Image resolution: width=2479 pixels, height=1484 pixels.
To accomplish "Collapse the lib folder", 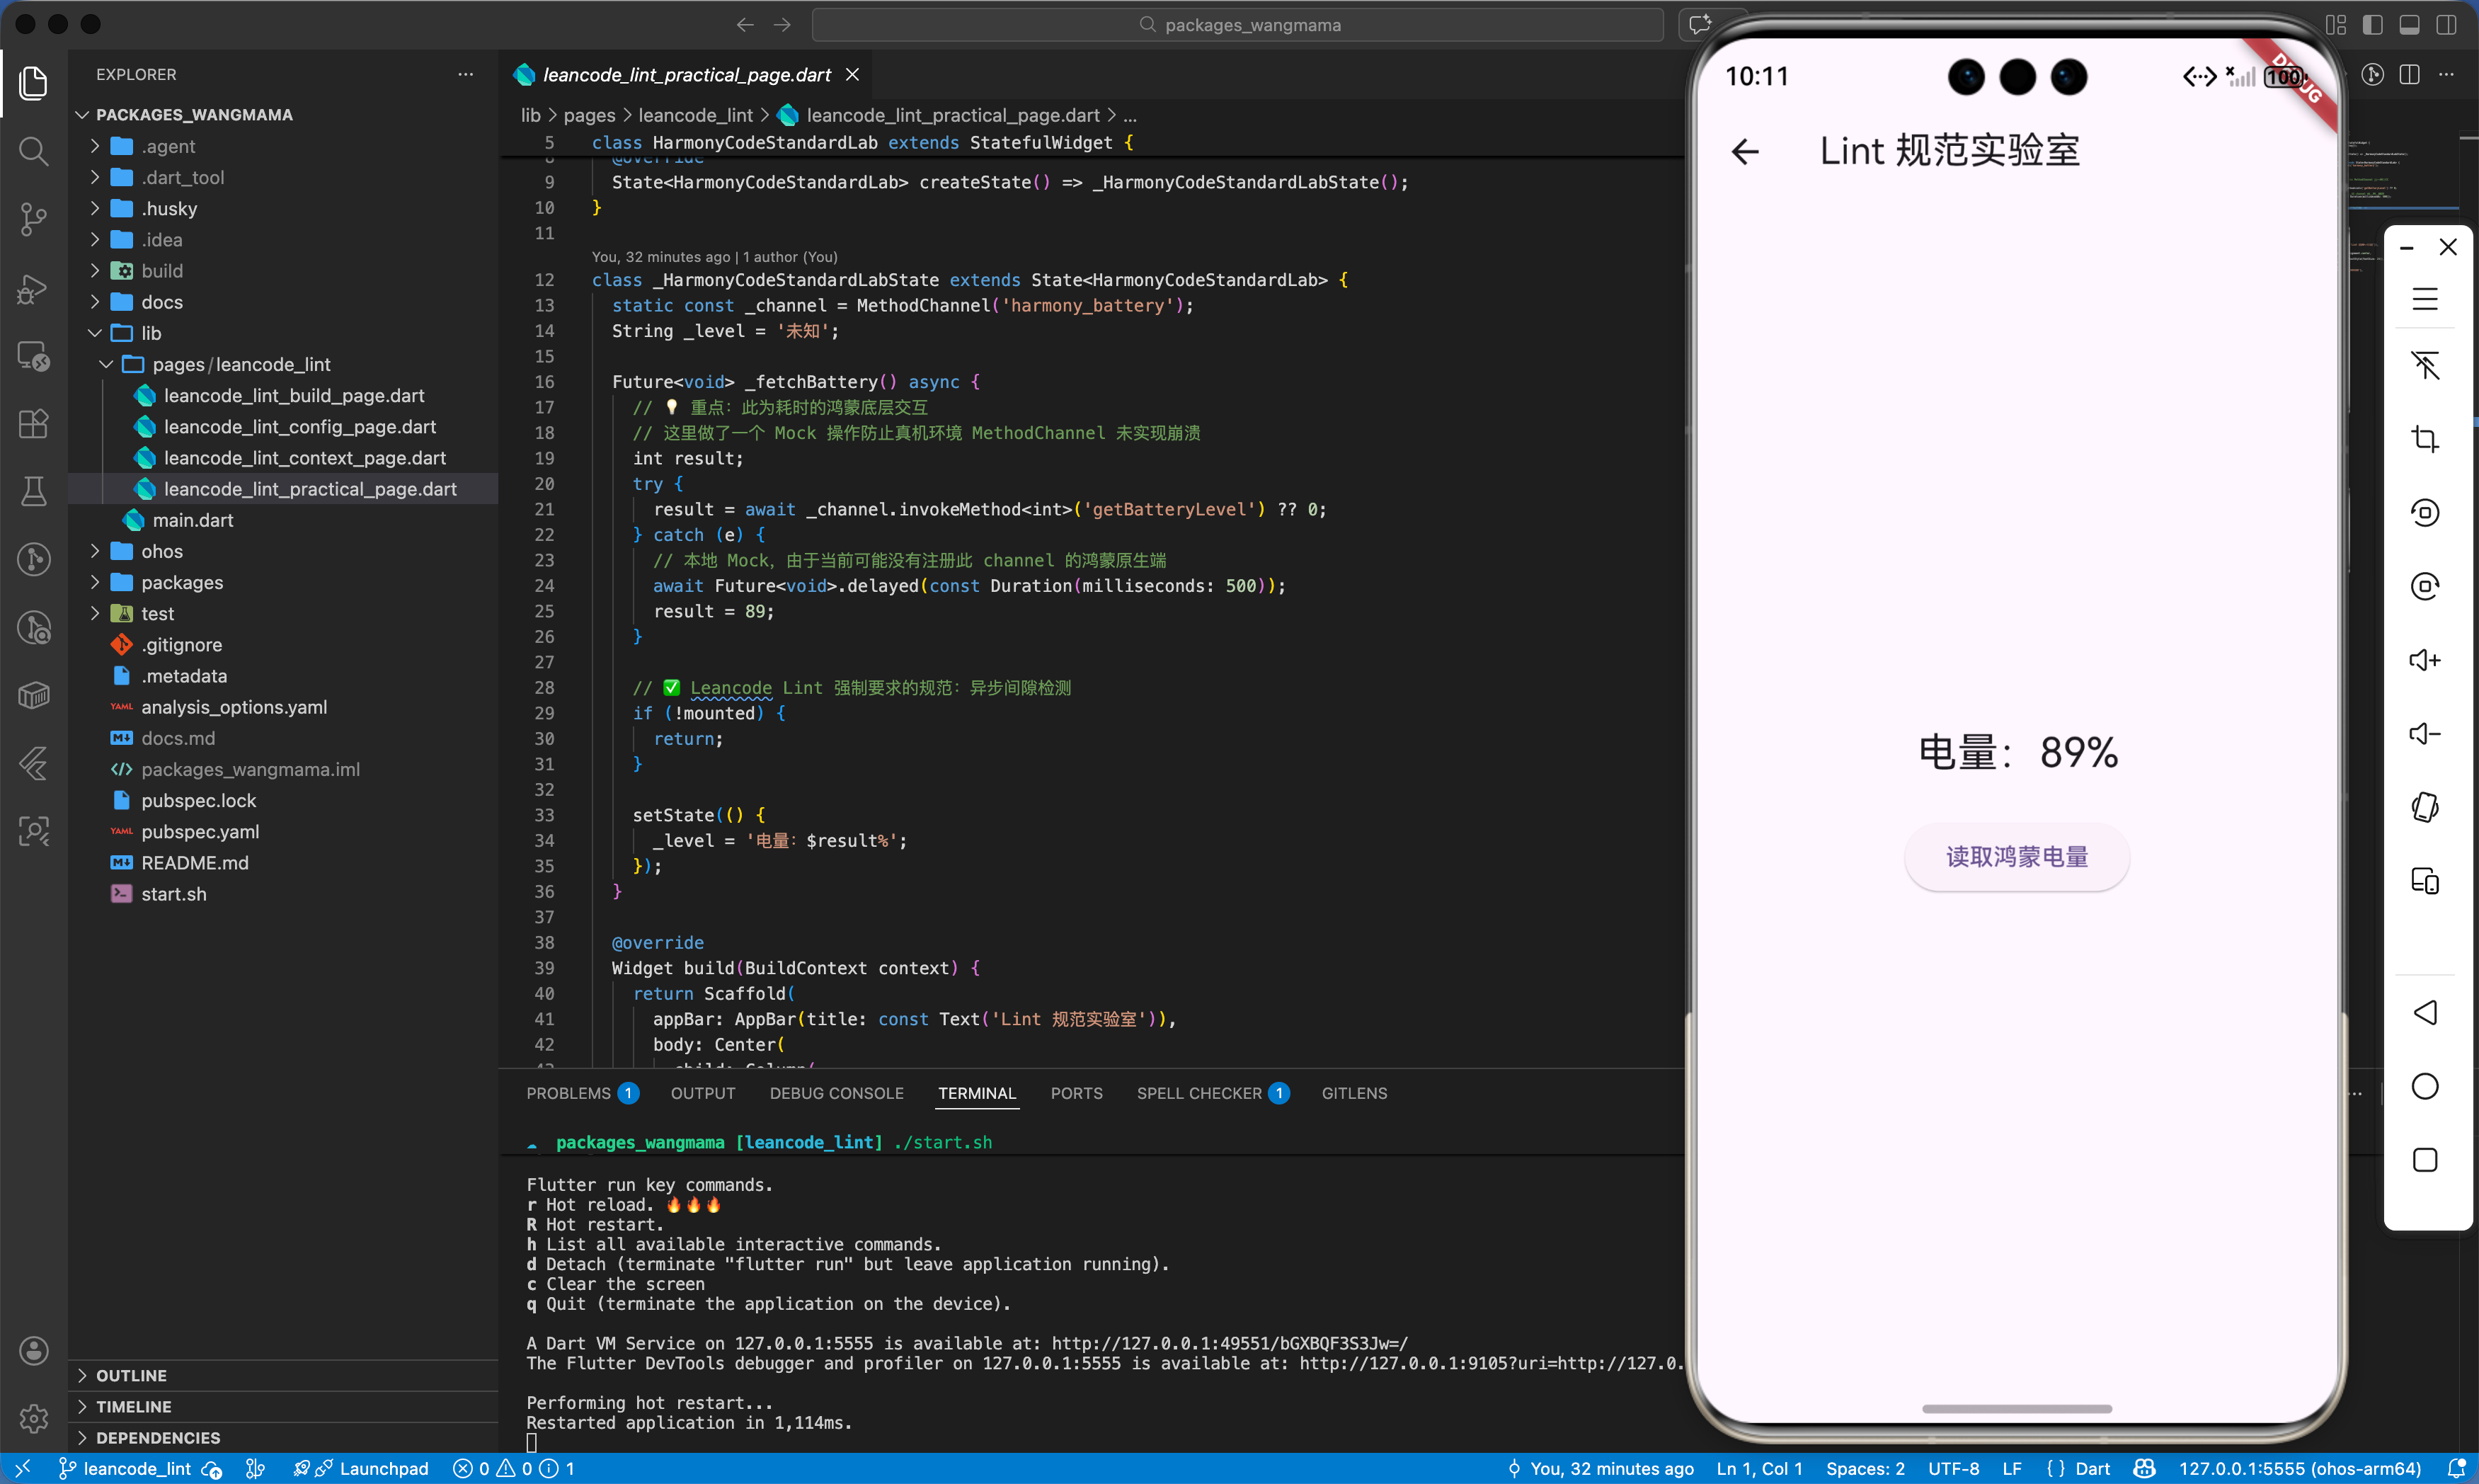I will pos(150,333).
